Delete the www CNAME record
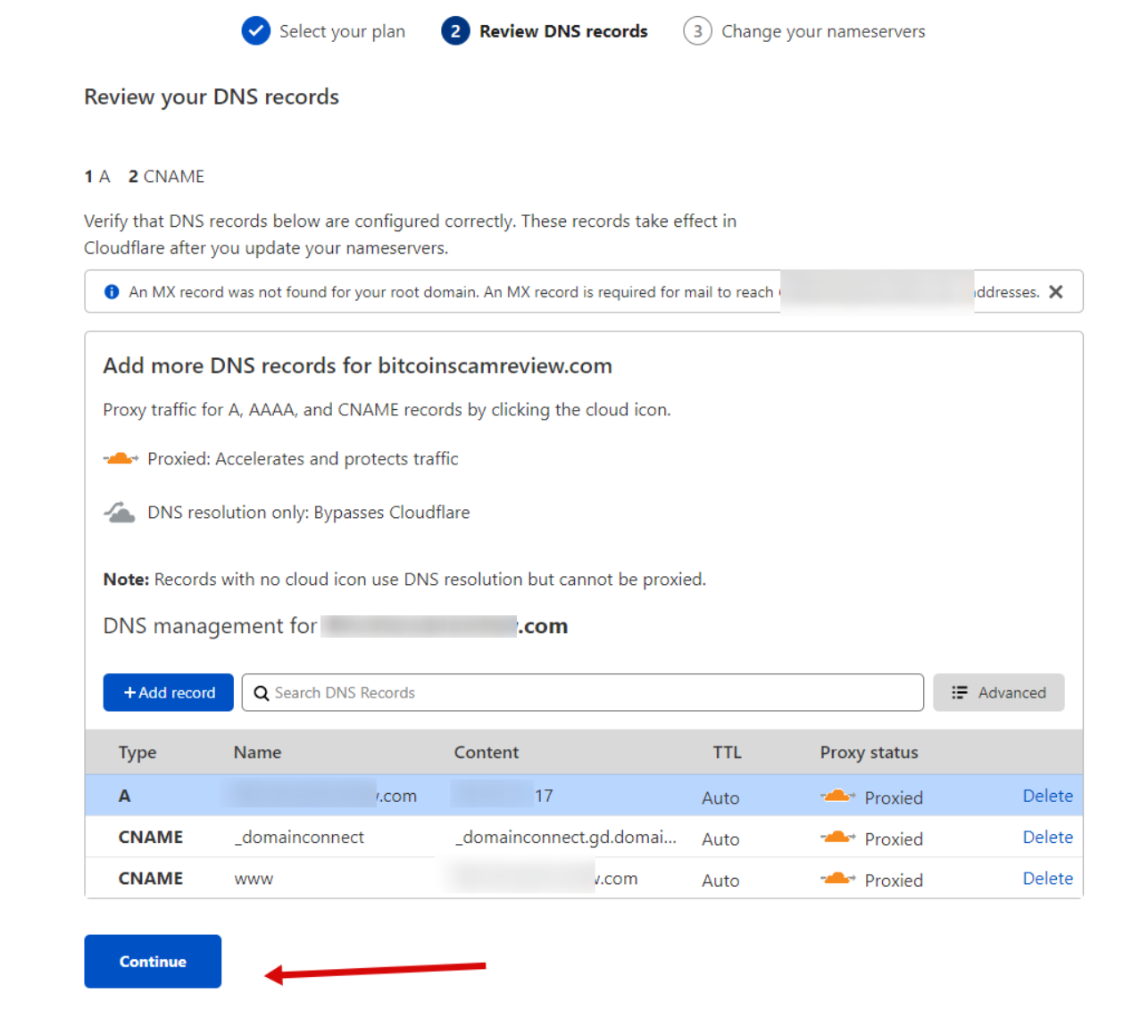Viewport: 1140px width, 1019px height. point(1048,879)
